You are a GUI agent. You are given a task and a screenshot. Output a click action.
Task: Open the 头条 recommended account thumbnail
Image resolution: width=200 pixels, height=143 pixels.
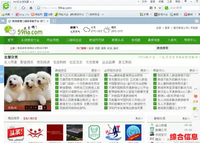16,133
